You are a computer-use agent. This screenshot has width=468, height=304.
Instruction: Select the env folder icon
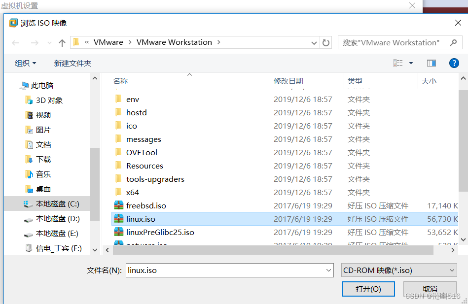(118, 99)
